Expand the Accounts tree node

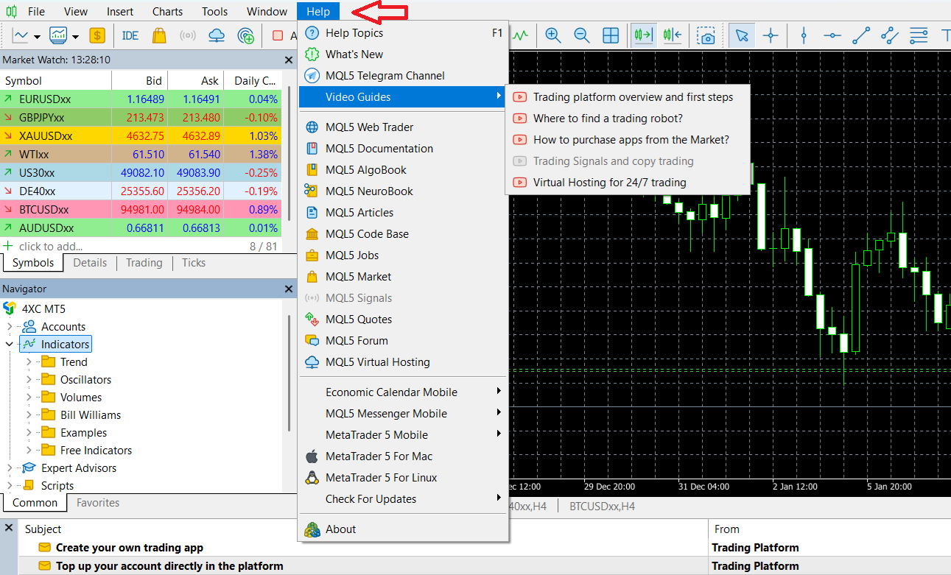pyautogui.click(x=10, y=326)
